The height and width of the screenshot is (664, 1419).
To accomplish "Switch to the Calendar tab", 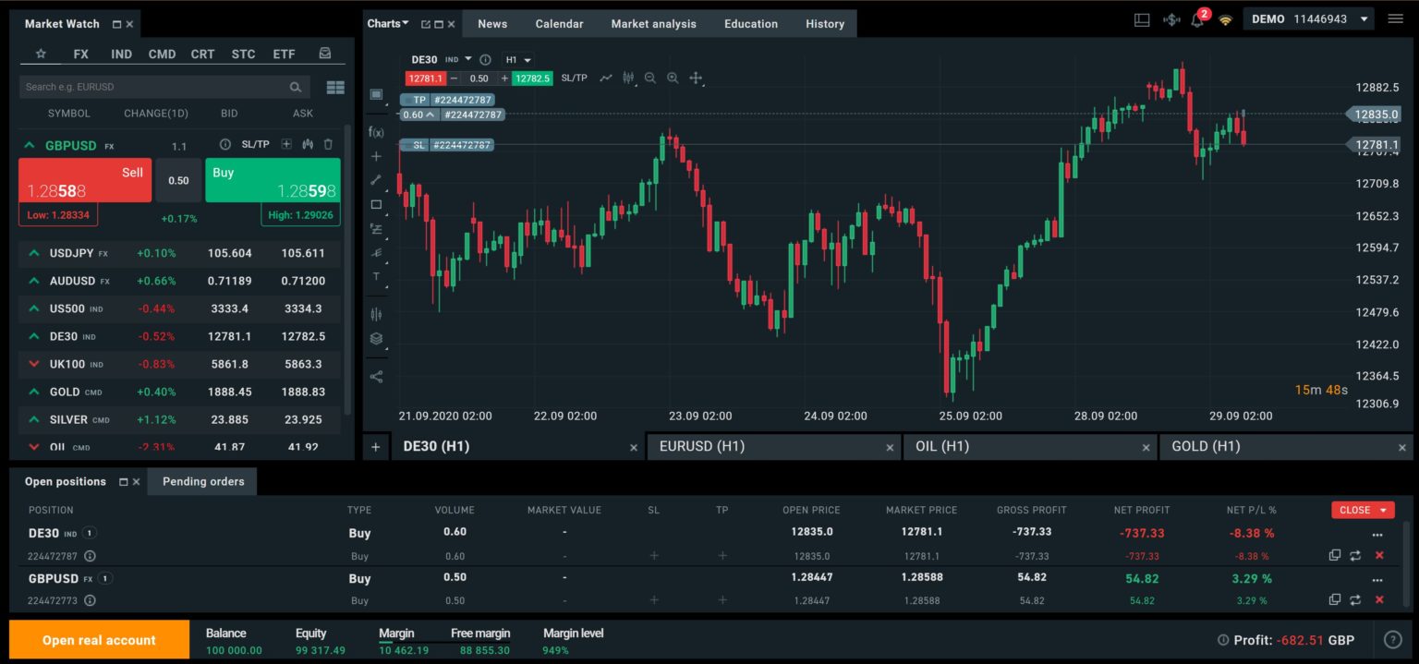I will click(x=559, y=23).
